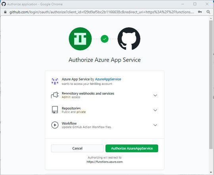The image size is (214, 175).
Task: Click the zoom magnifier icon in address bar
Action: coord(208,12)
